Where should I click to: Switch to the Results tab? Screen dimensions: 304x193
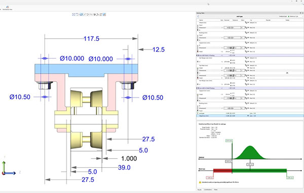coord(200,189)
